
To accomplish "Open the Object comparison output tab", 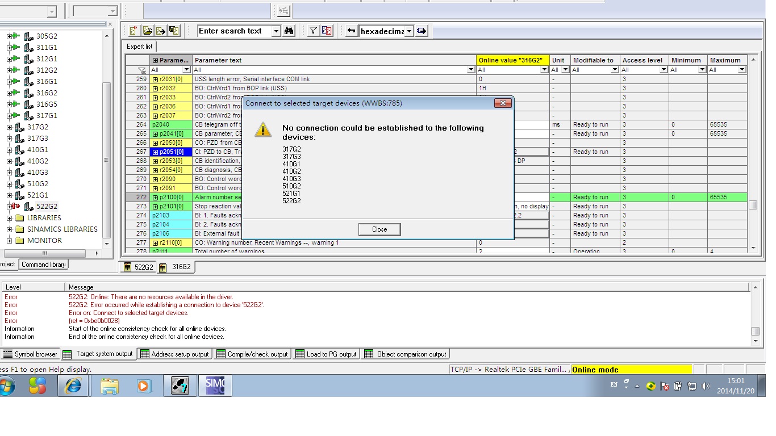I will 406,354.
